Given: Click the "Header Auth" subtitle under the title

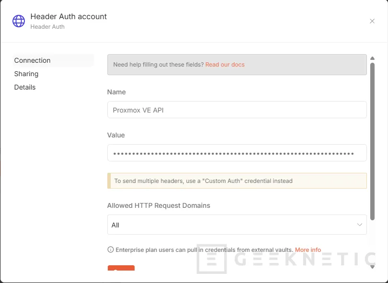Looking at the screenshot, I should pos(47,27).
